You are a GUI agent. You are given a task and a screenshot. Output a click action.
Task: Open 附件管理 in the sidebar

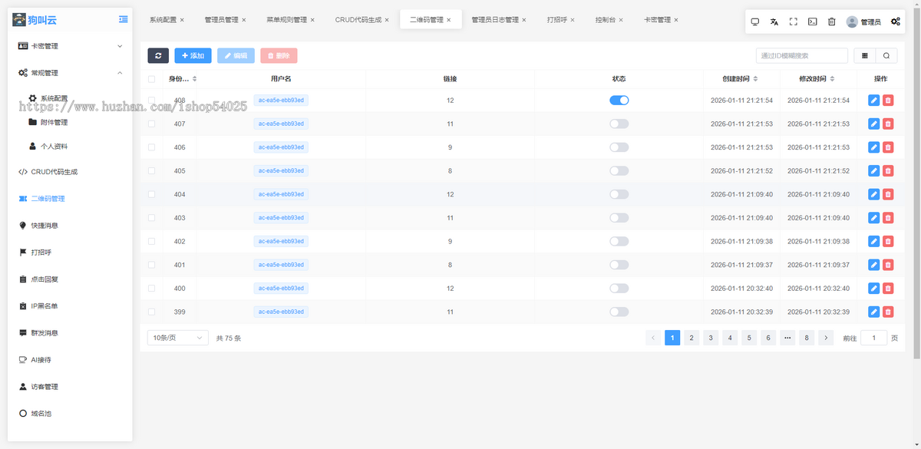click(54, 123)
